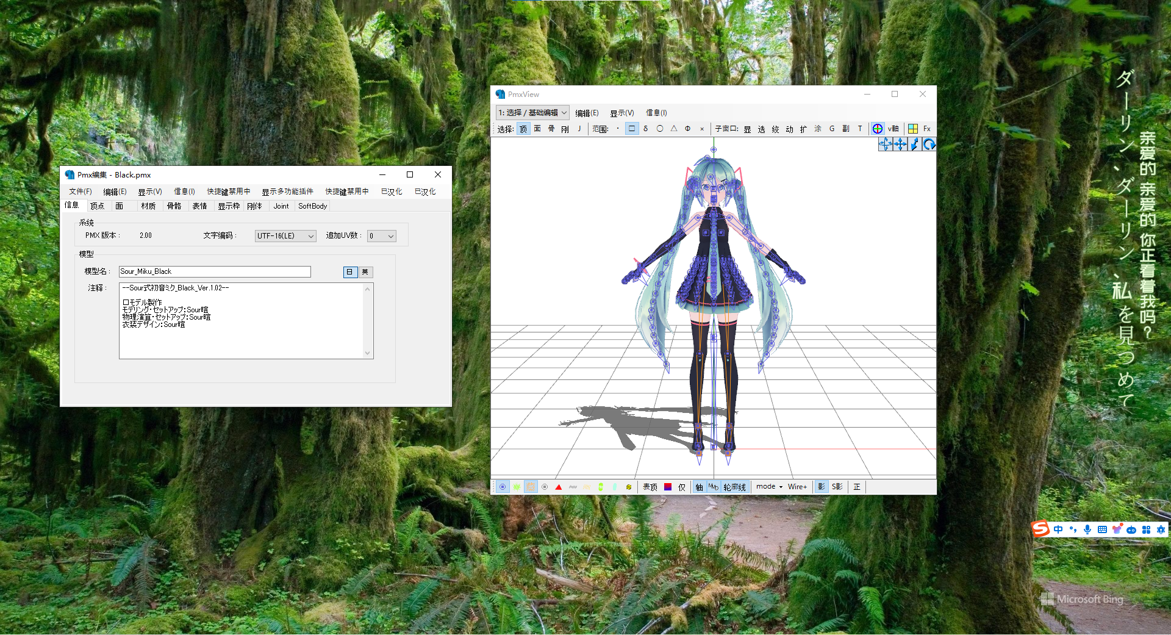Click the 正 button in bottom toolbar
Image resolution: width=1171 pixels, height=635 pixels.
857,487
